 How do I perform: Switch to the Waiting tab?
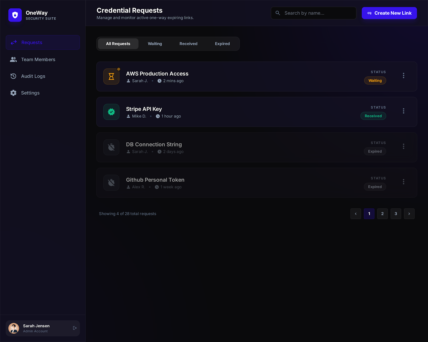click(155, 44)
